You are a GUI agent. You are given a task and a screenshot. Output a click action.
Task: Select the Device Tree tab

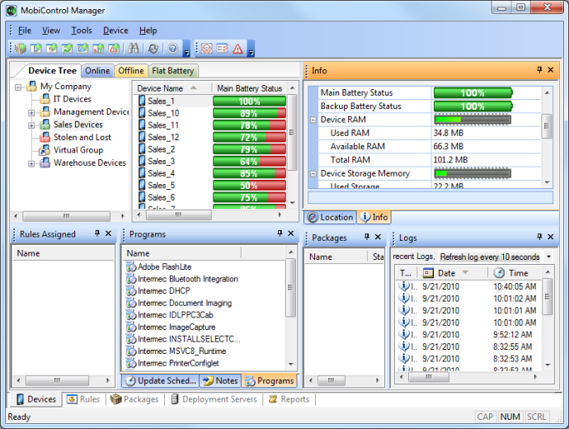coord(52,71)
